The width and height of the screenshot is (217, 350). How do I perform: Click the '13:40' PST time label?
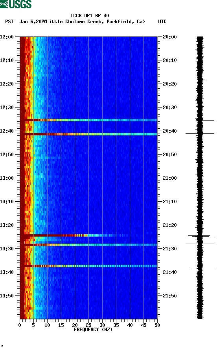7,272
